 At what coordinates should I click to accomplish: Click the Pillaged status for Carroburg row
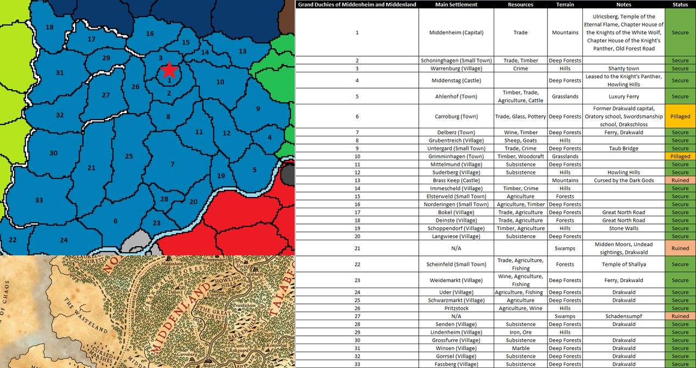tap(680, 116)
